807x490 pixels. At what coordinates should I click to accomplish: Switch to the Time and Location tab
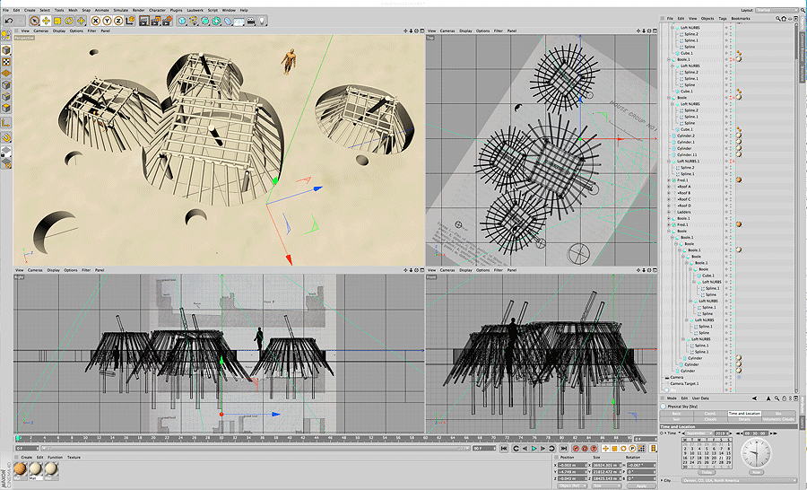pyautogui.click(x=744, y=414)
